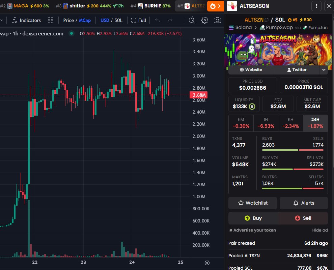Click the chart axis settings gear

207,263
